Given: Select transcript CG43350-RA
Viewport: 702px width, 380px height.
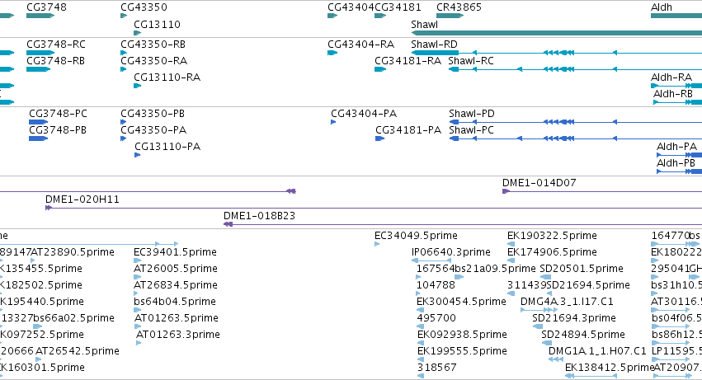Looking at the screenshot, I should coord(153,61).
